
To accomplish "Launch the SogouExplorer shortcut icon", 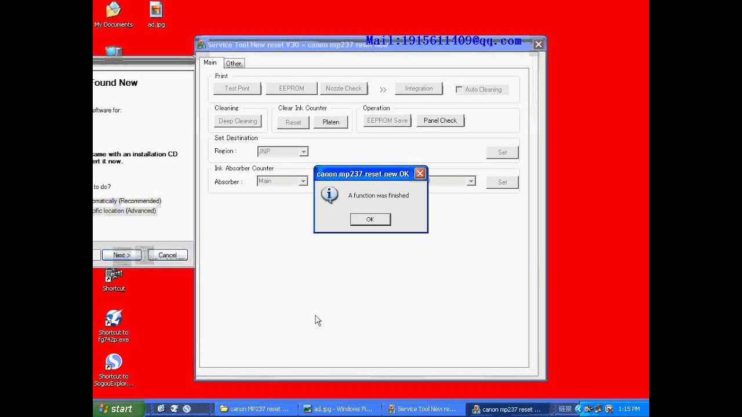I will 114,370.
